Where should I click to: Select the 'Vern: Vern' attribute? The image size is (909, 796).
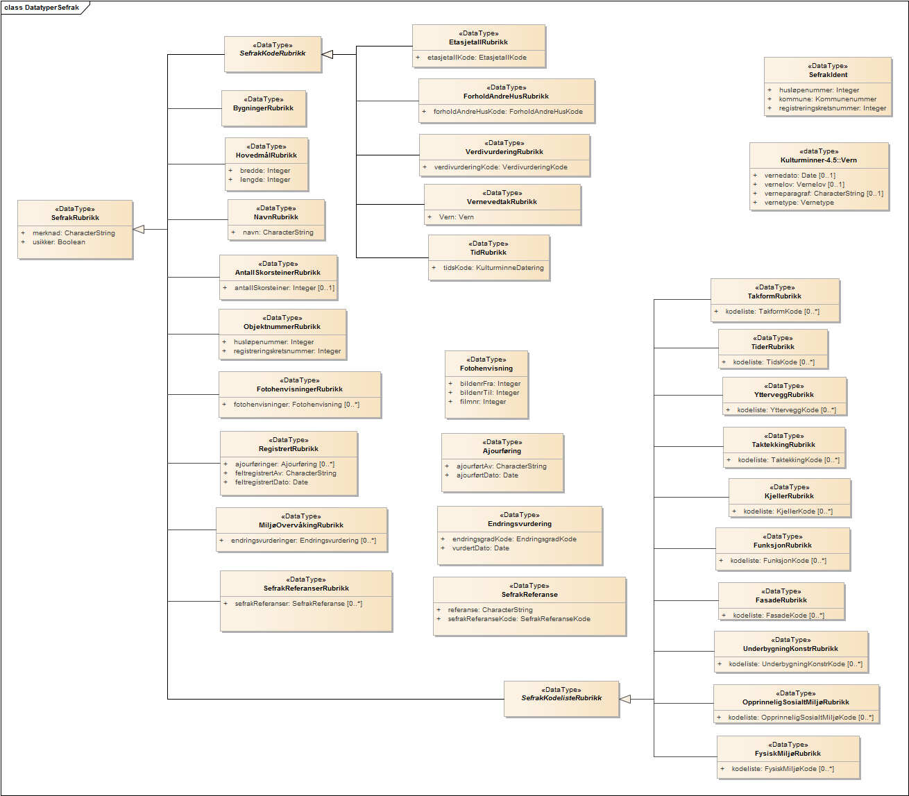coord(457,217)
